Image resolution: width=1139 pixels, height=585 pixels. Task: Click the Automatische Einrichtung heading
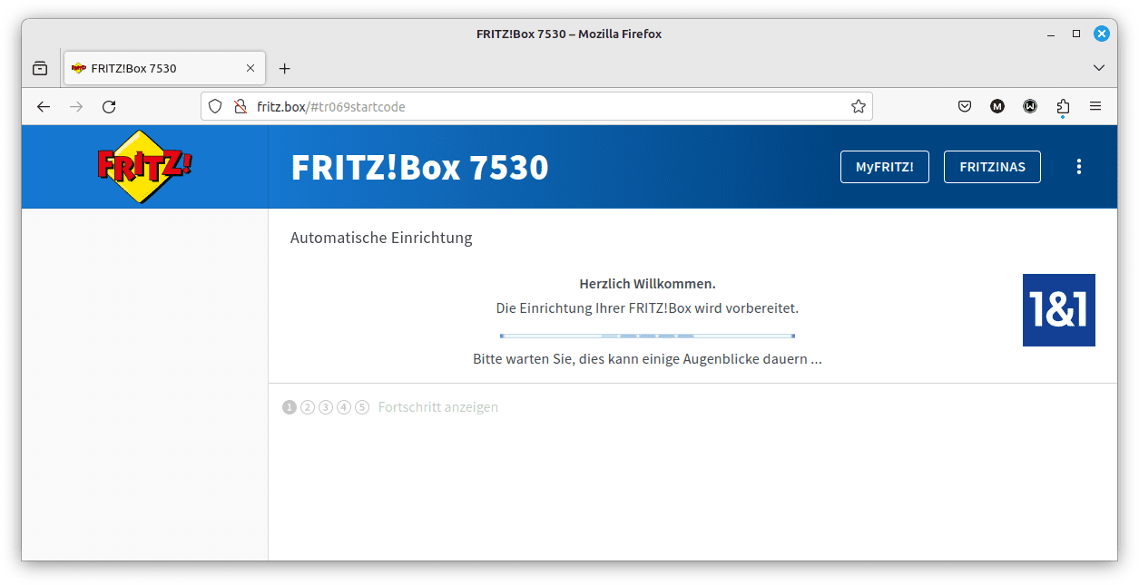coord(381,239)
